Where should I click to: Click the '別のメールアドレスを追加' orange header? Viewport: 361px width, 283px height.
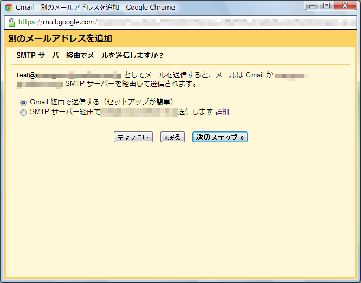(x=60, y=38)
